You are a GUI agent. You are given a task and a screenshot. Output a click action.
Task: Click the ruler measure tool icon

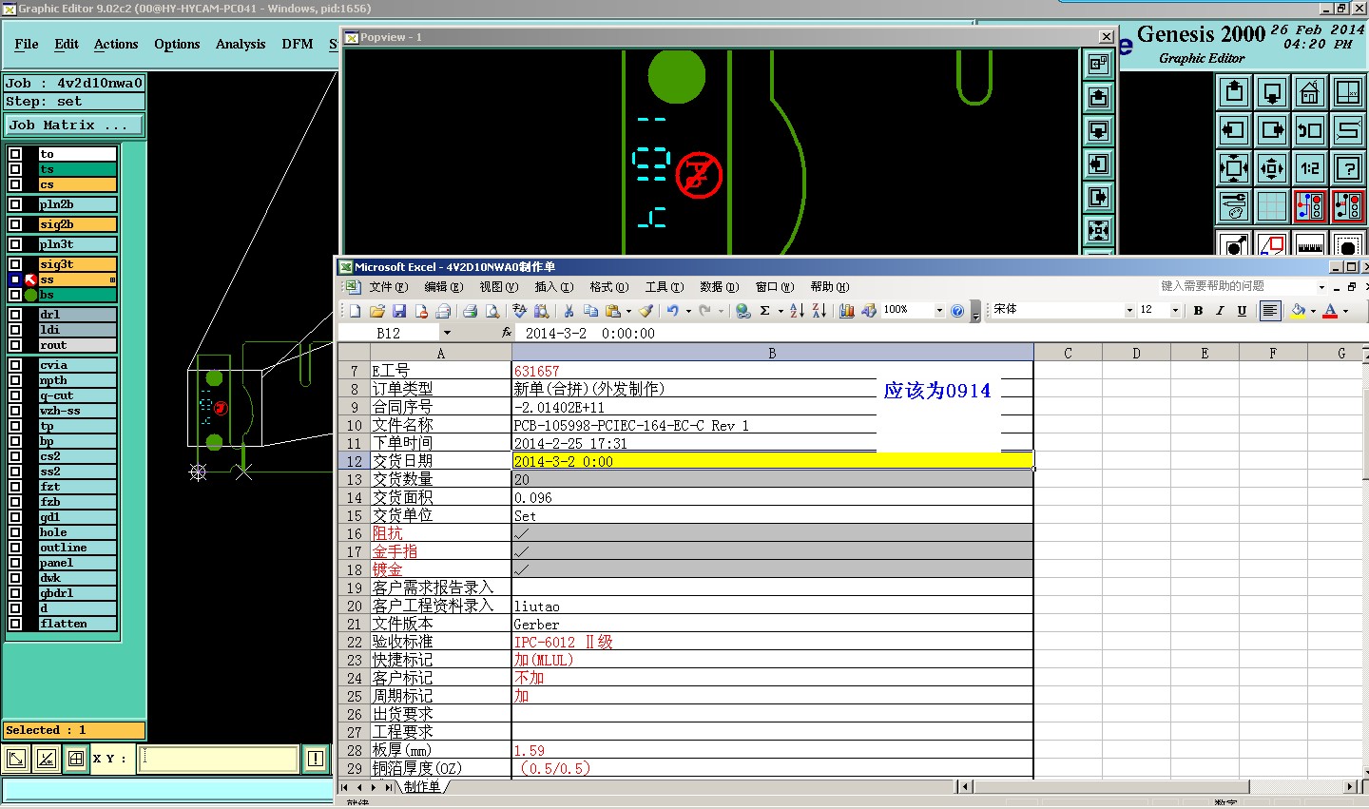click(x=1310, y=244)
